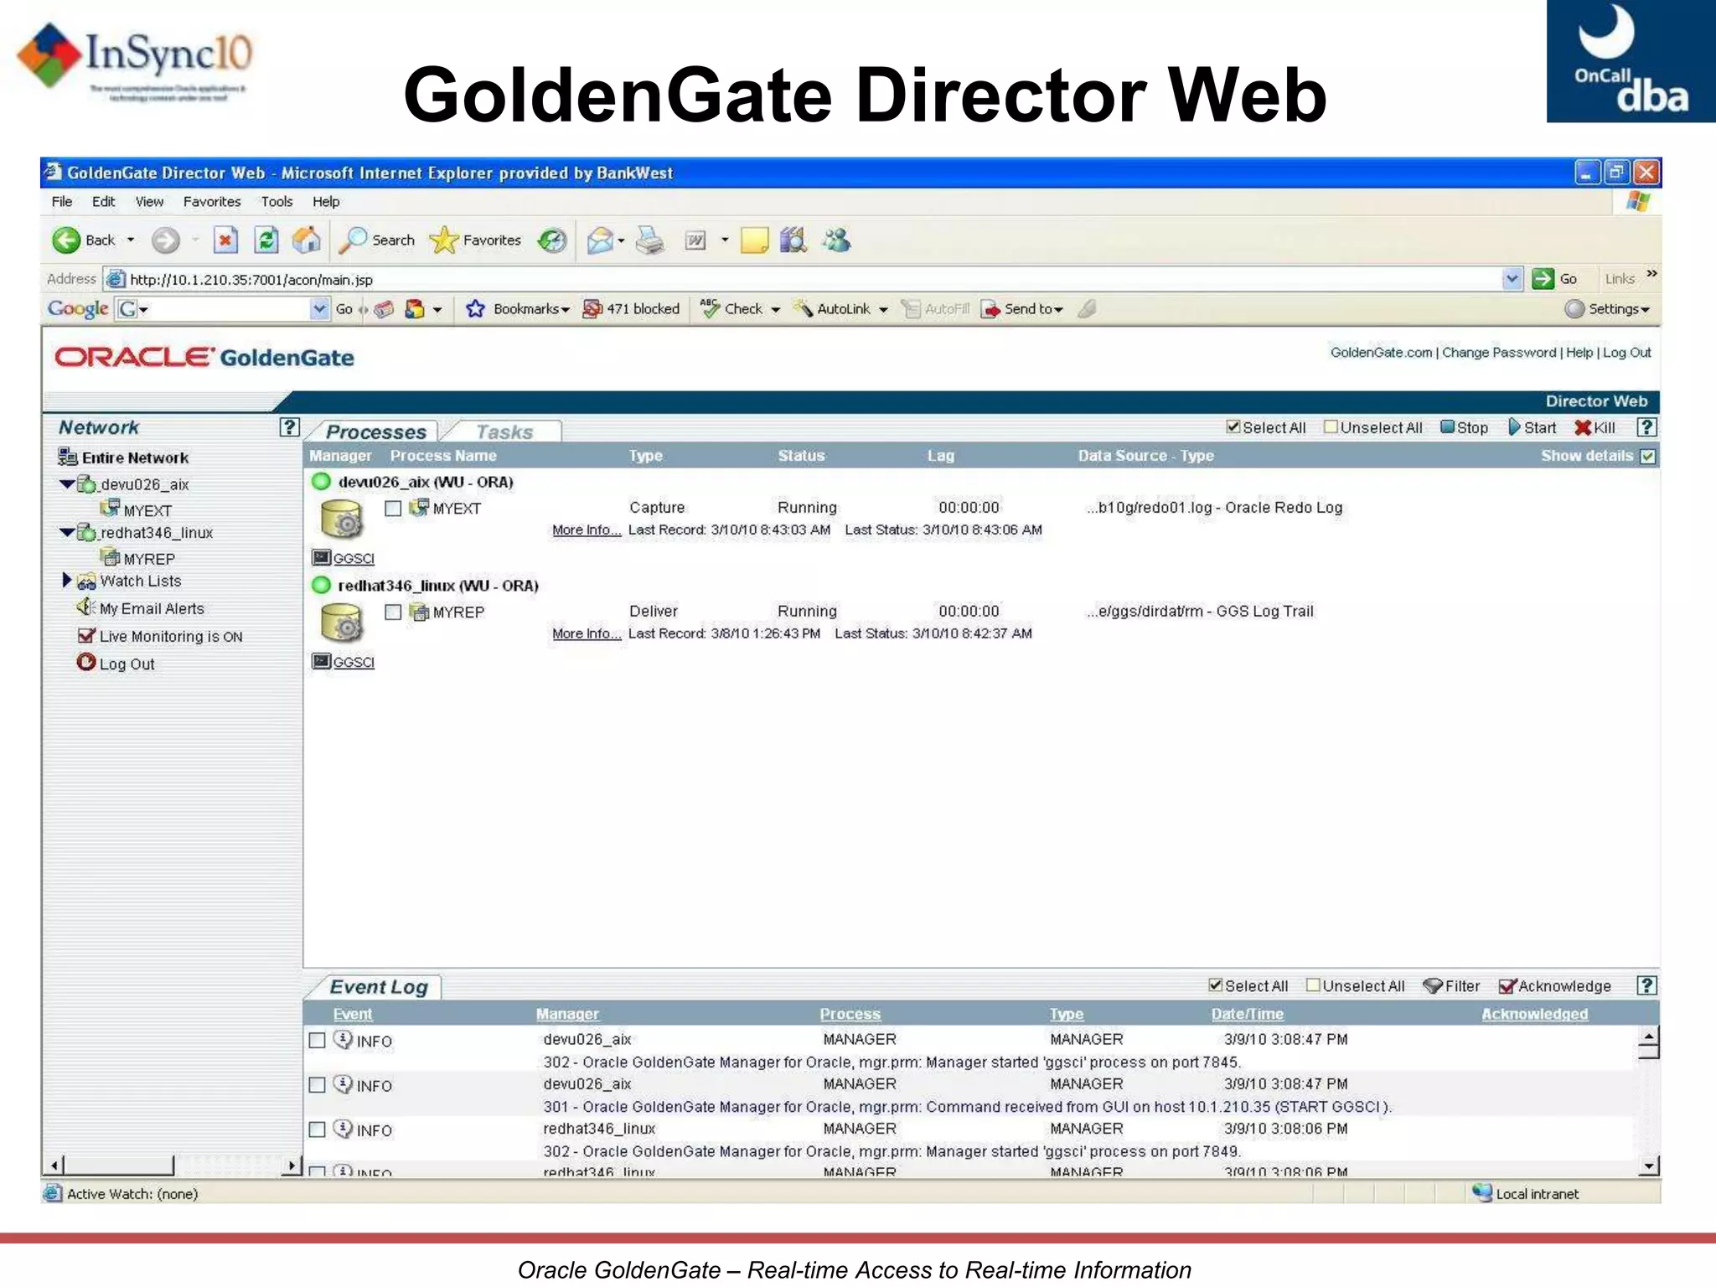This screenshot has height=1287, width=1716.
Task: Click the Acknowledge icon in Event Log
Action: point(1507,986)
